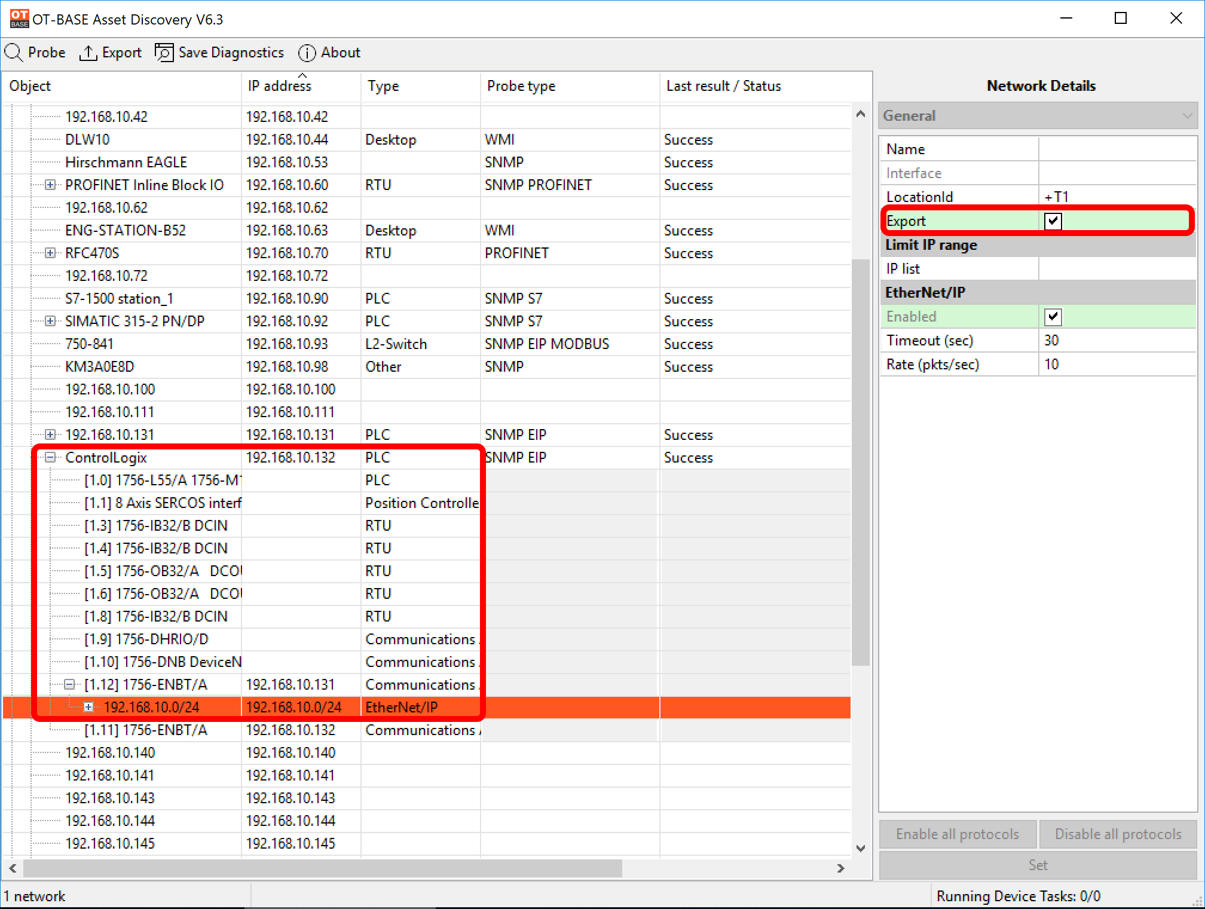
Task: Select the 192.168.10.140 row
Action: pyautogui.click(x=427, y=753)
